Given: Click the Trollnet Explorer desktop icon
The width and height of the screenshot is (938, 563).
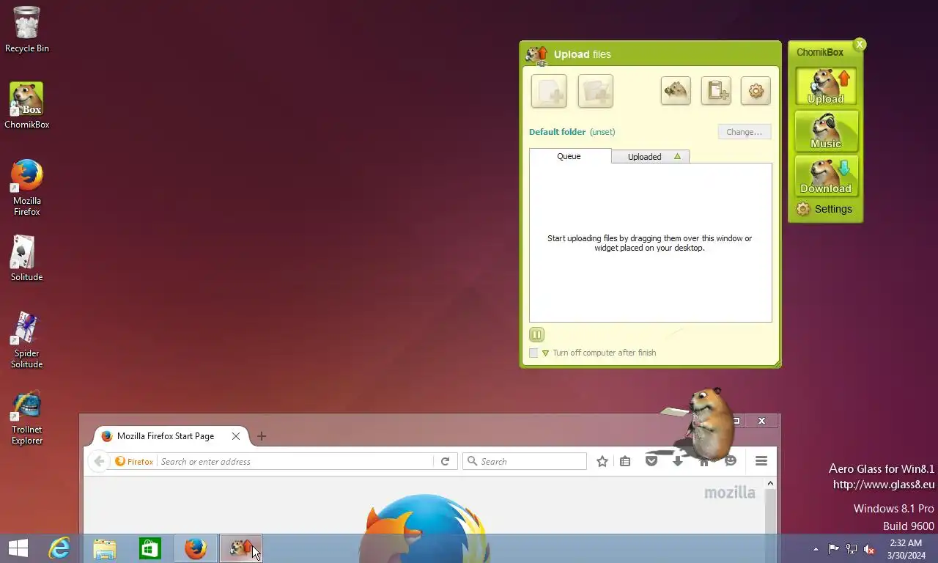Looking at the screenshot, I should point(27,416).
